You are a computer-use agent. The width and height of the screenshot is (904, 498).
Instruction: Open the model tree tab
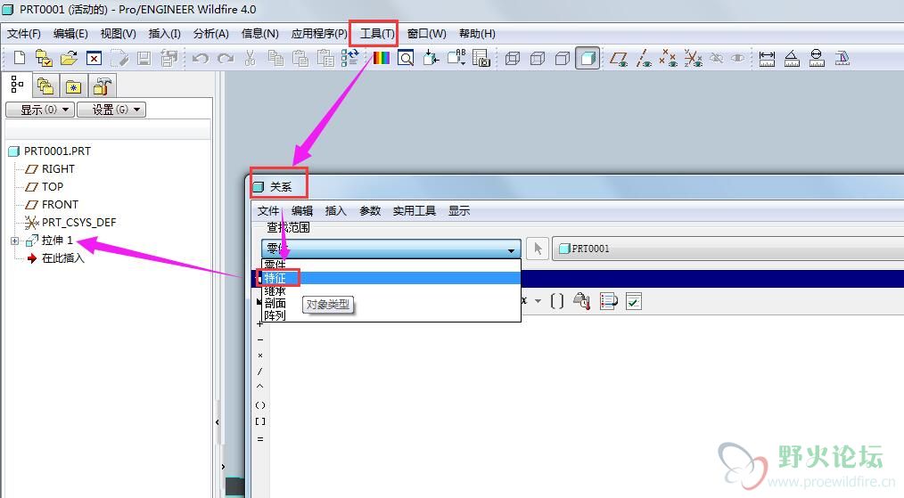(17, 86)
